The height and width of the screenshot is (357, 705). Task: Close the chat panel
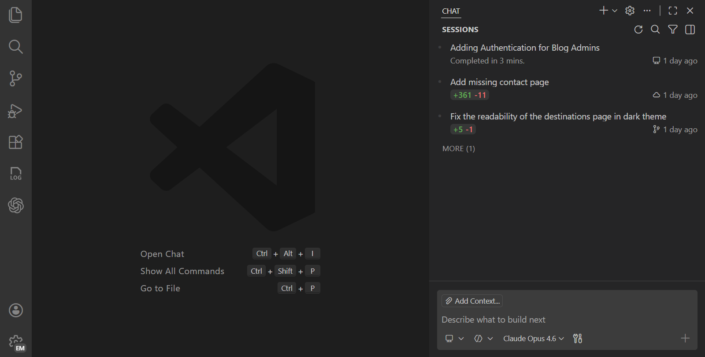point(690,11)
